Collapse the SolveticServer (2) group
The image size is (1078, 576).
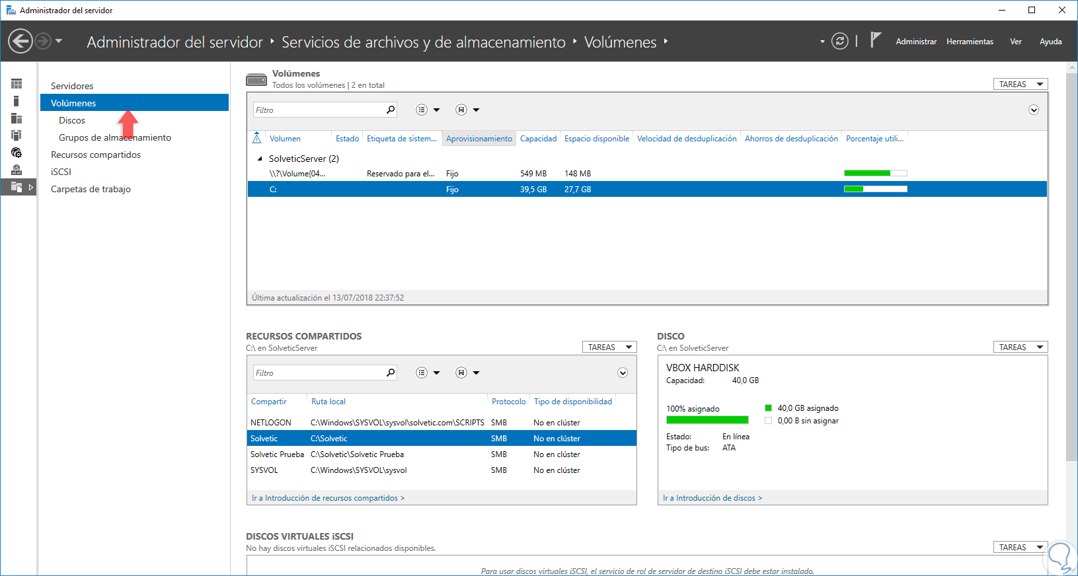[x=260, y=159]
